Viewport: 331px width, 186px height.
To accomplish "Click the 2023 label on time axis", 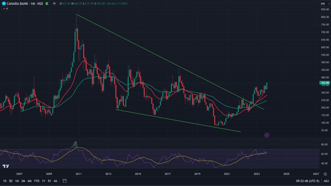I will pos(256,174).
